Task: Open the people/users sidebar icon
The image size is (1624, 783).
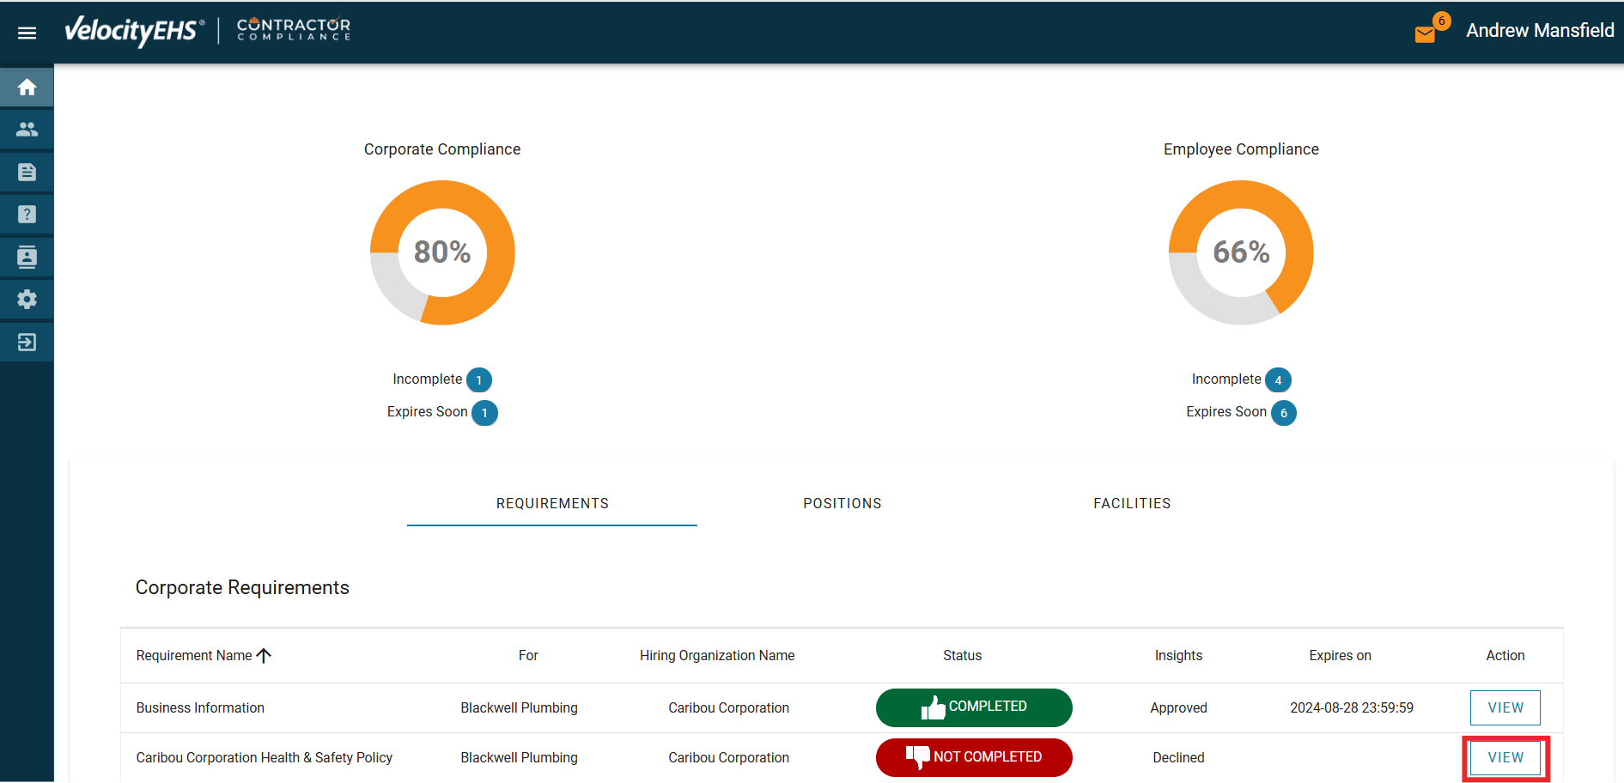Action: click(27, 130)
